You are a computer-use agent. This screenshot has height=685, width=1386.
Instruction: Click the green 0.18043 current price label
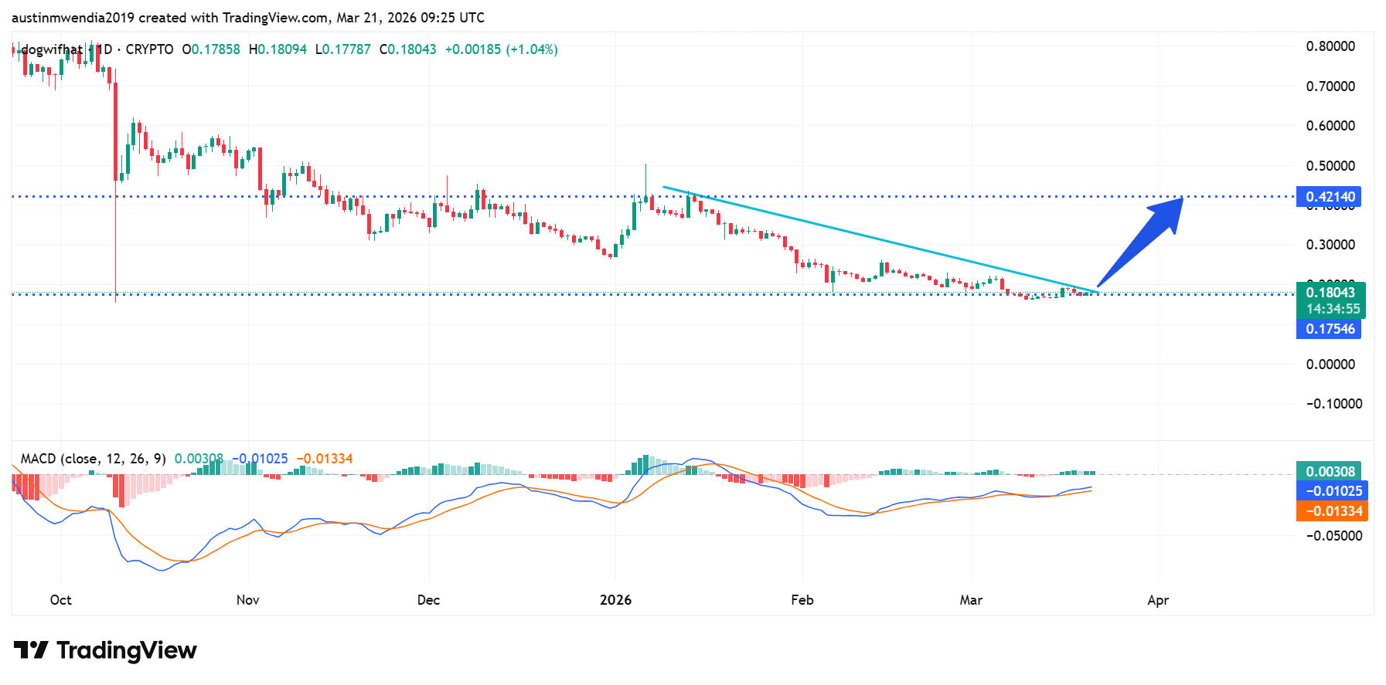tap(1330, 293)
